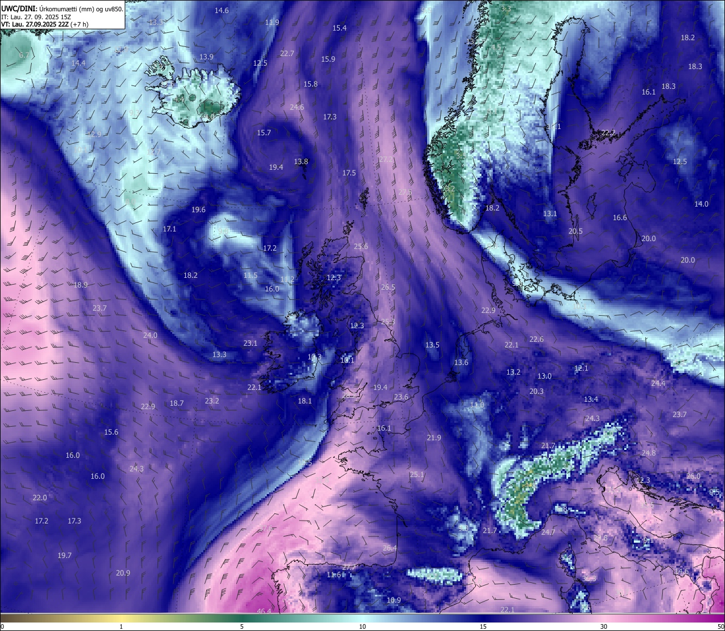Click the 22.2 value near Gulf of Finland

[x=608, y=133]
